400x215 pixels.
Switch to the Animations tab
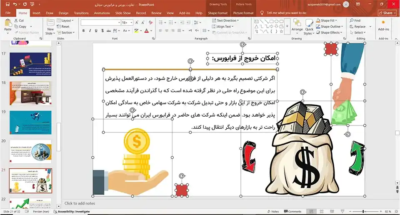pyautogui.click(x=102, y=13)
